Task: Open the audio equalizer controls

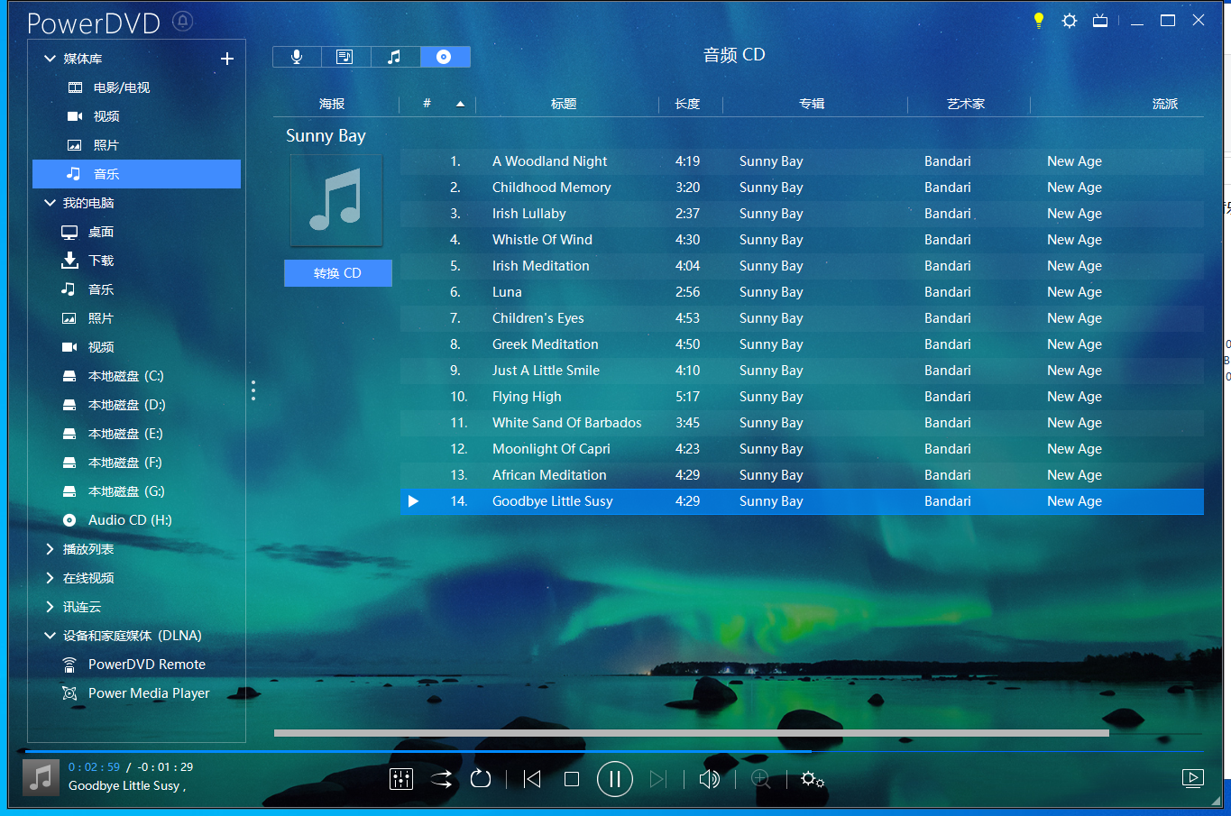Action: click(x=401, y=779)
